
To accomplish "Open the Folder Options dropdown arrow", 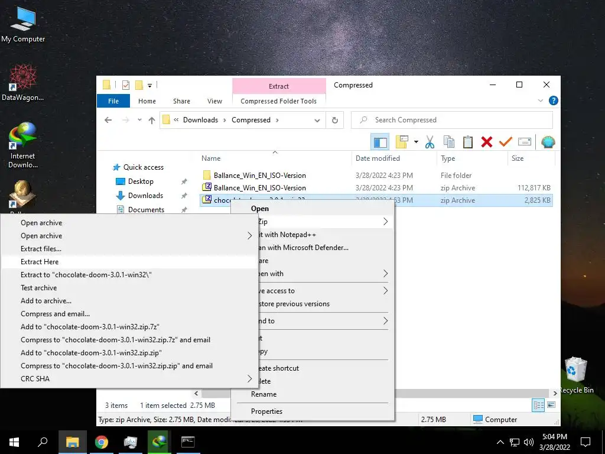I will pos(416,142).
